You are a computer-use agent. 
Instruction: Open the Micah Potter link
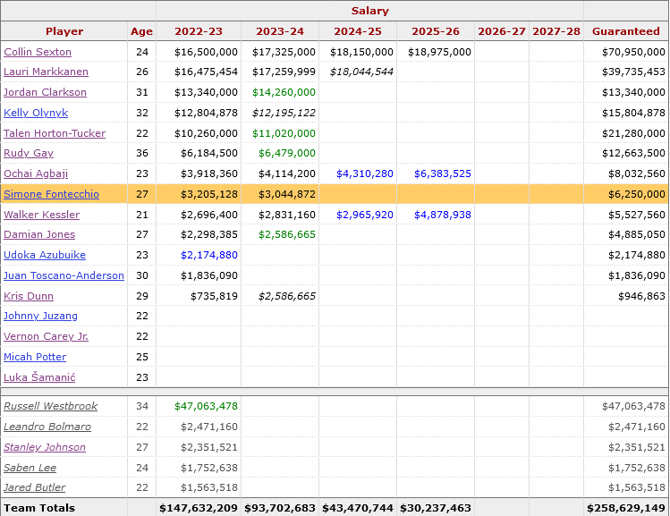pyautogui.click(x=35, y=357)
